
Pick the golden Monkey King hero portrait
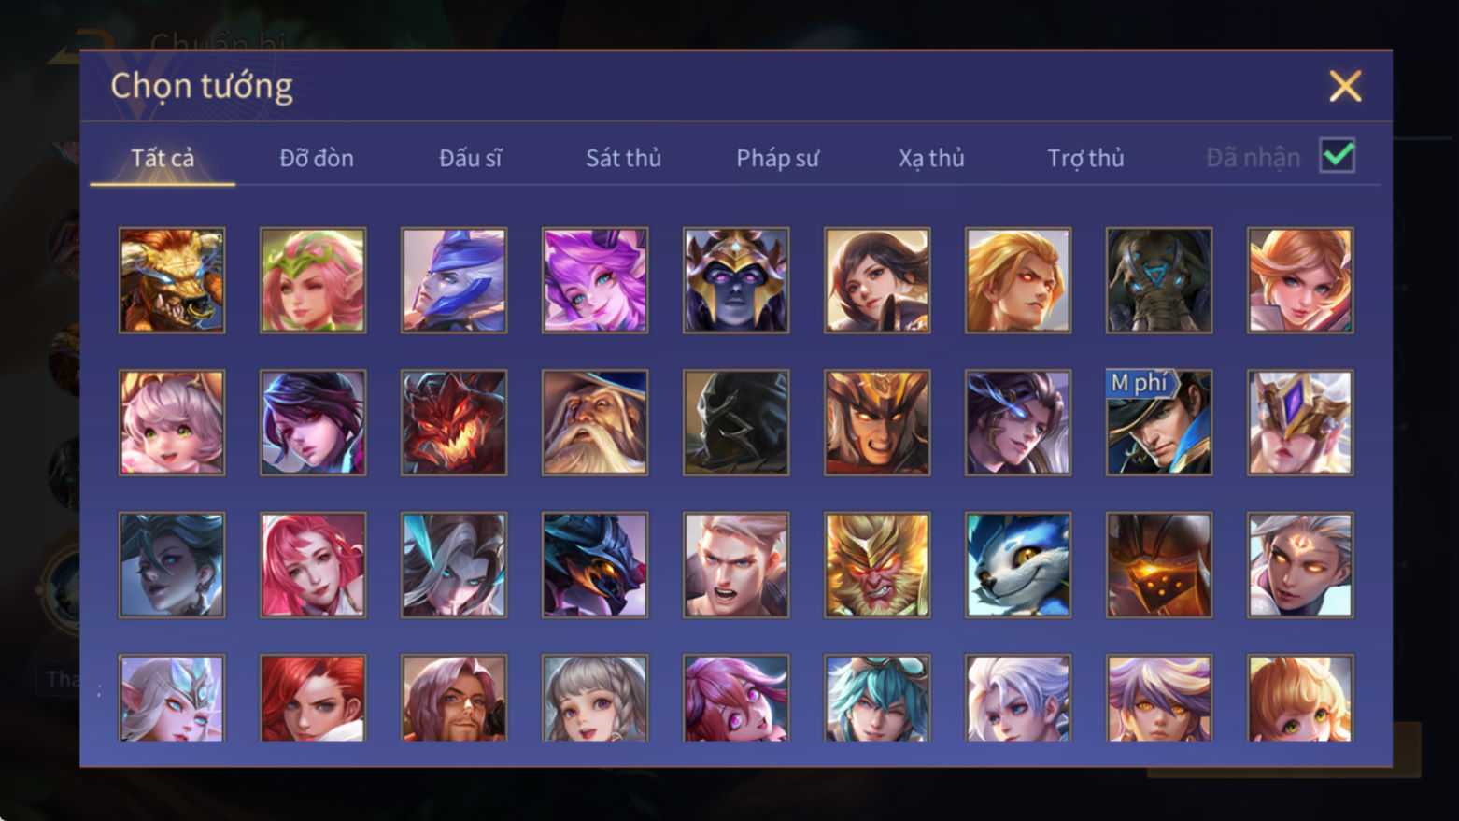pyautogui.click(x=877, y=564)
